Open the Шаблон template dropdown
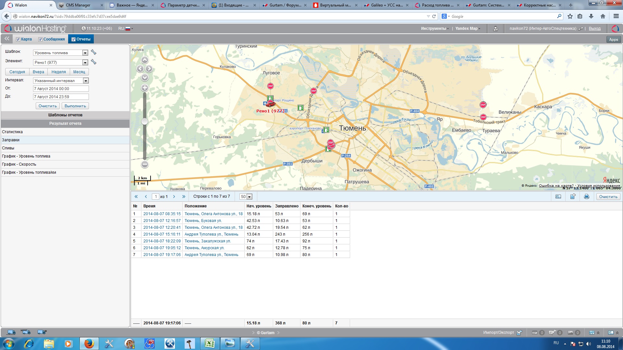Screen dimensions: 623x350 tap(85, 53)
